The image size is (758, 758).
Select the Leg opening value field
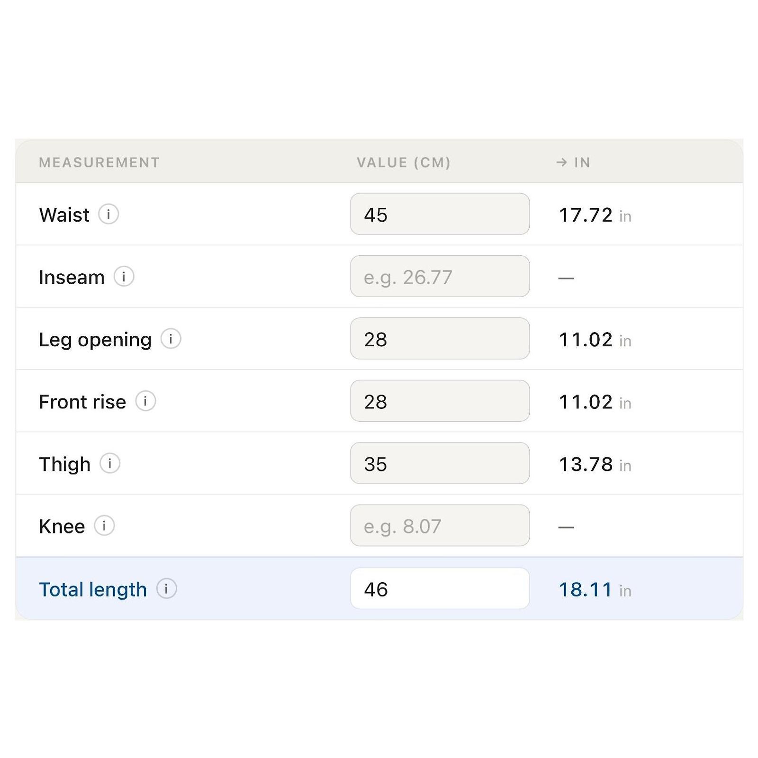[x=440, y=338]
